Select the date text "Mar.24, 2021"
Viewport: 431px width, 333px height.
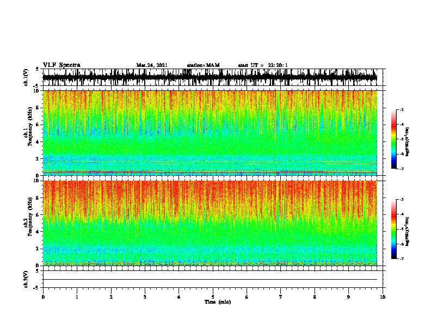[152, 65]
